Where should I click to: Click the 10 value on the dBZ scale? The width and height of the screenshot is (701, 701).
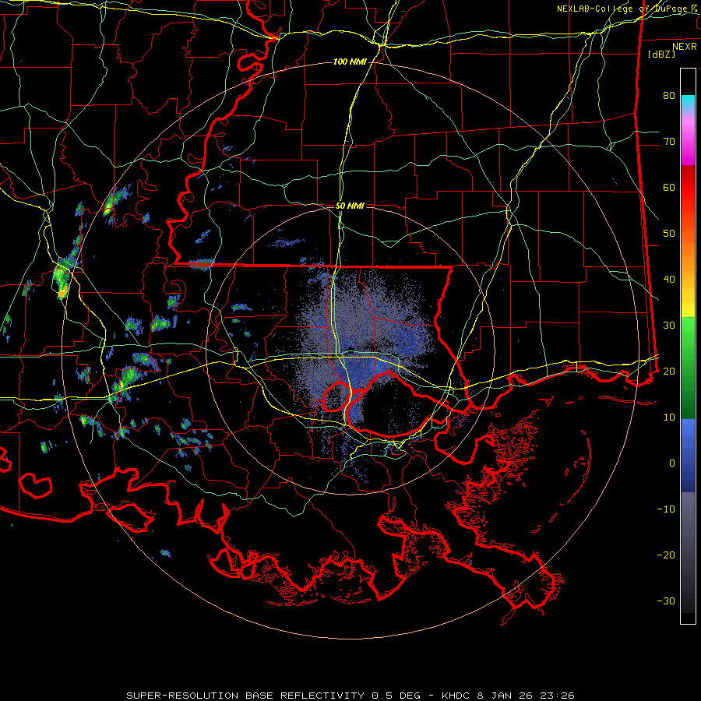(x=669, y=417)
